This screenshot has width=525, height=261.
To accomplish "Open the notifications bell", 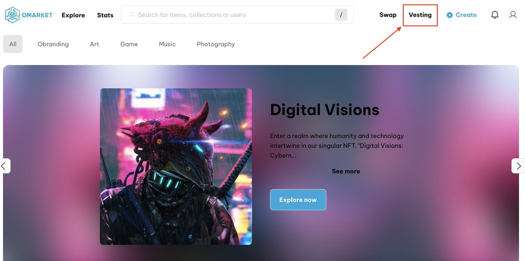I will (x=495, y=15).
